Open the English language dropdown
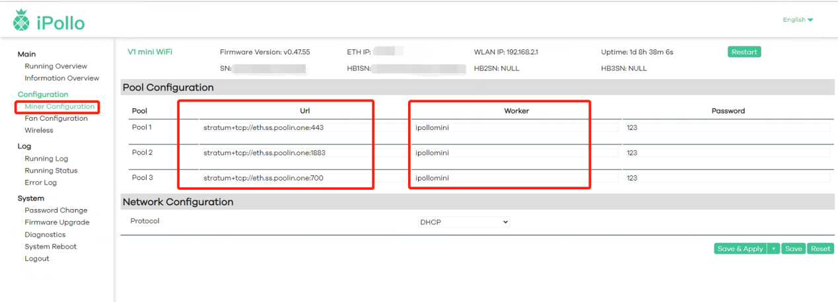Viewport: 838px width, 302px height. click(x=798, y=20)
